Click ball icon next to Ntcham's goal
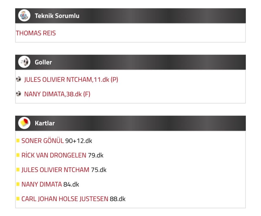Image resolution: width=261 pixels, height=216 pixels. coord(18,79)
